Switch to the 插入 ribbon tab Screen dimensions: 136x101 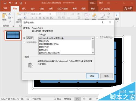tap(24, 9)
